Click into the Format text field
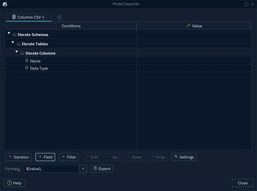The height and width of the screenshot is (191, 257). pos(52,169)
